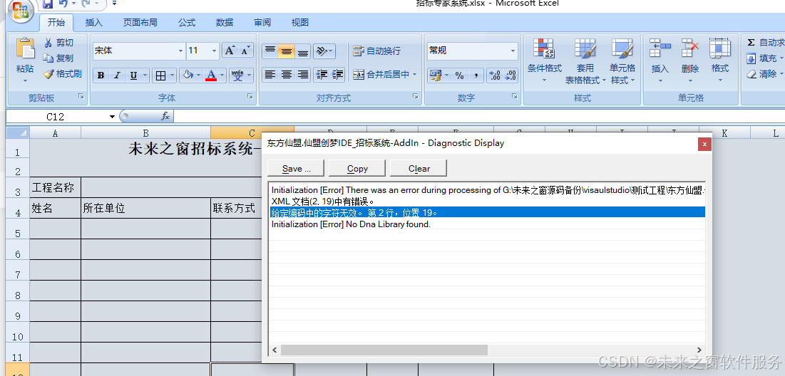
Task: Click Clear button in Diagnostic Display
Action: point(419,169)
